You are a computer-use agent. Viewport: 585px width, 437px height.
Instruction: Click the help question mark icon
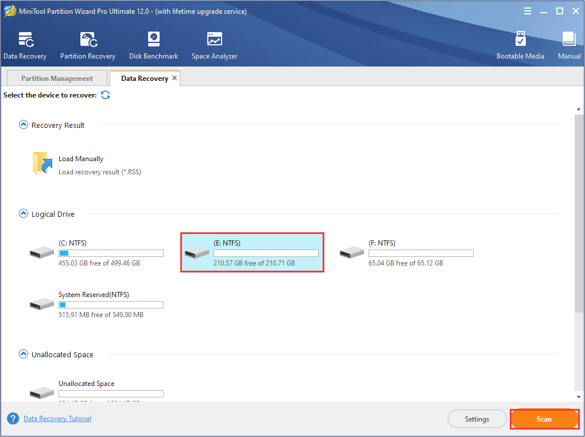(13, 419)
